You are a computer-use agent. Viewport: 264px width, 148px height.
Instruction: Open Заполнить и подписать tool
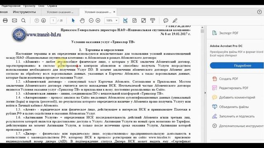coord(237,116)
